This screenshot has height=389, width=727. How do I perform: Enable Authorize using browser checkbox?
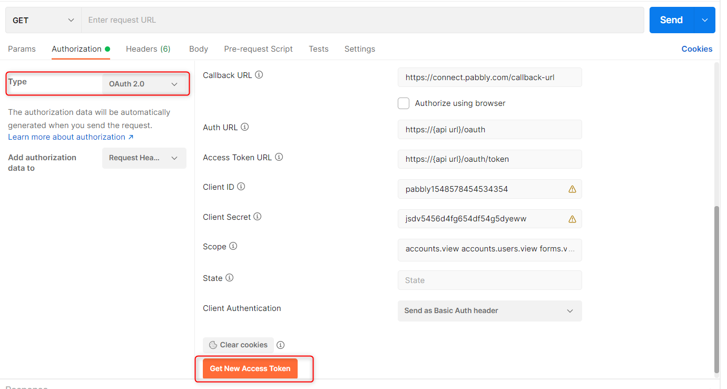[404, 103]
